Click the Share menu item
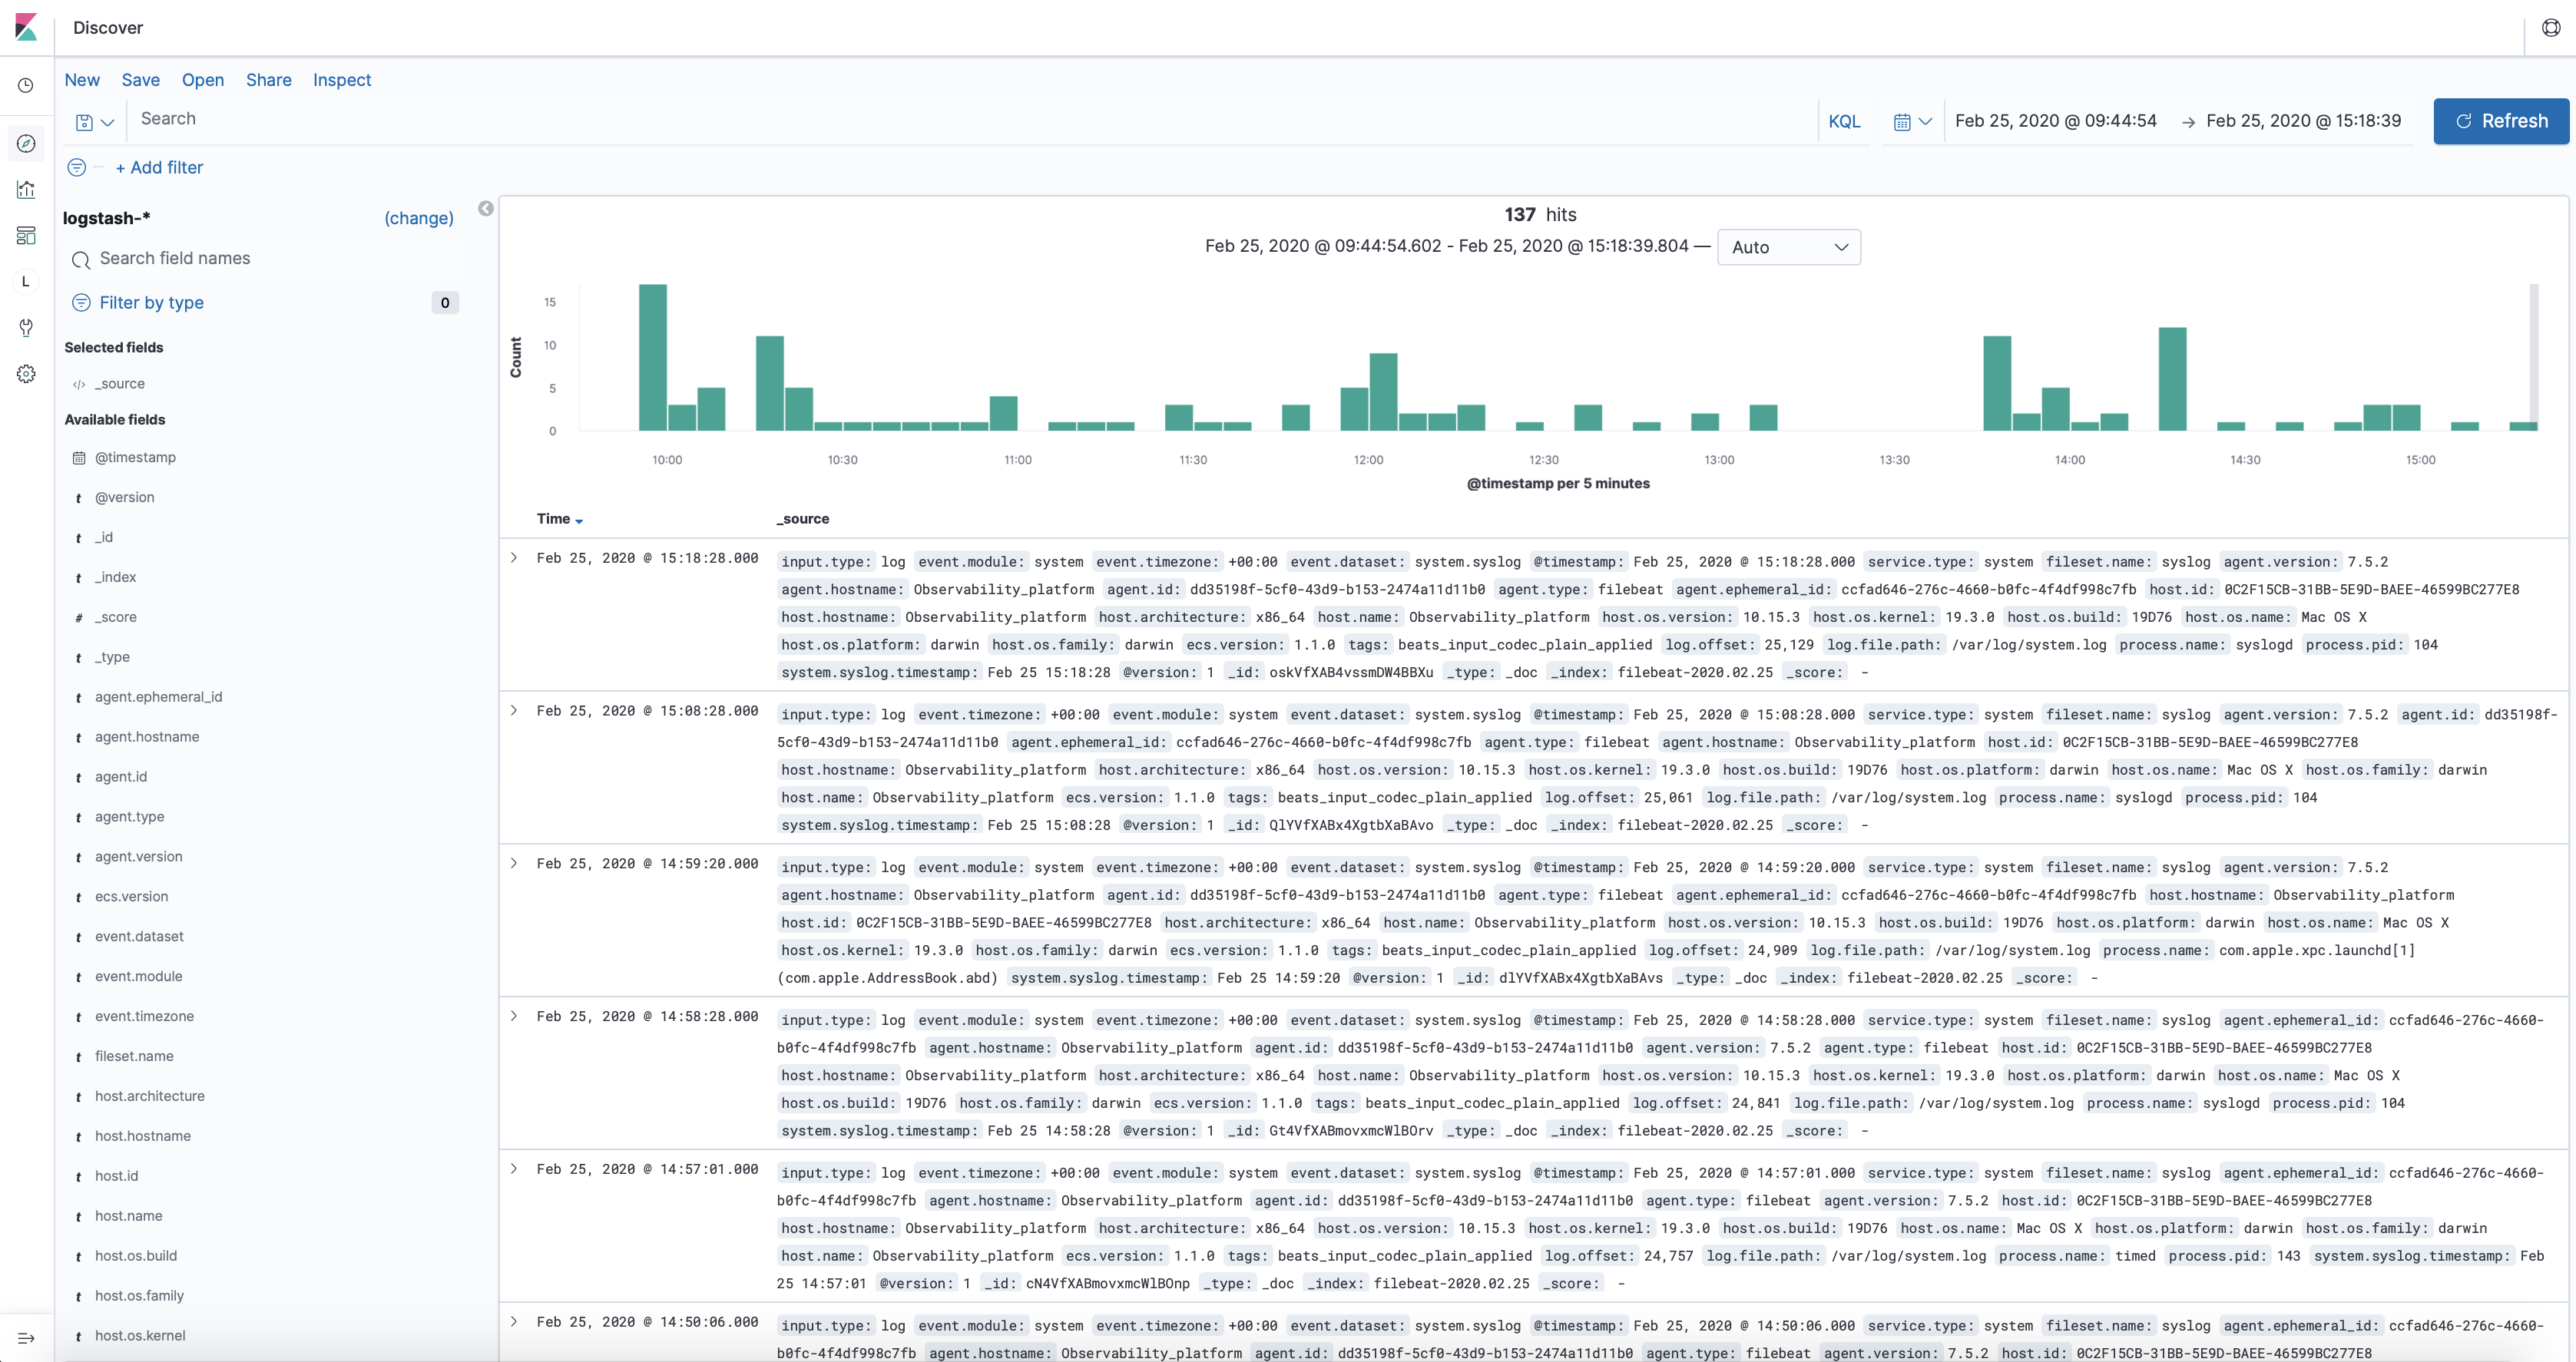Screen dimensions: 2576x1362 pyautogui.click(x=268, y=80)
